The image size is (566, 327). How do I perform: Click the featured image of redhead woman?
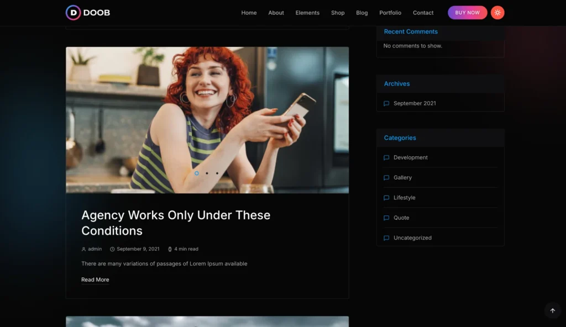pos(207,110)
